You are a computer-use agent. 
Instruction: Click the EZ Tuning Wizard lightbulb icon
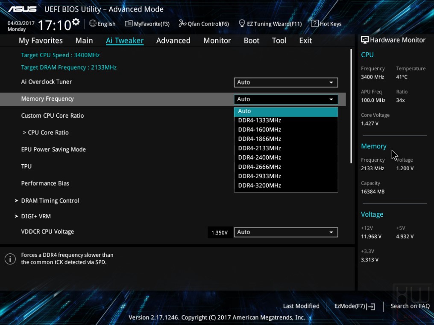242,23
